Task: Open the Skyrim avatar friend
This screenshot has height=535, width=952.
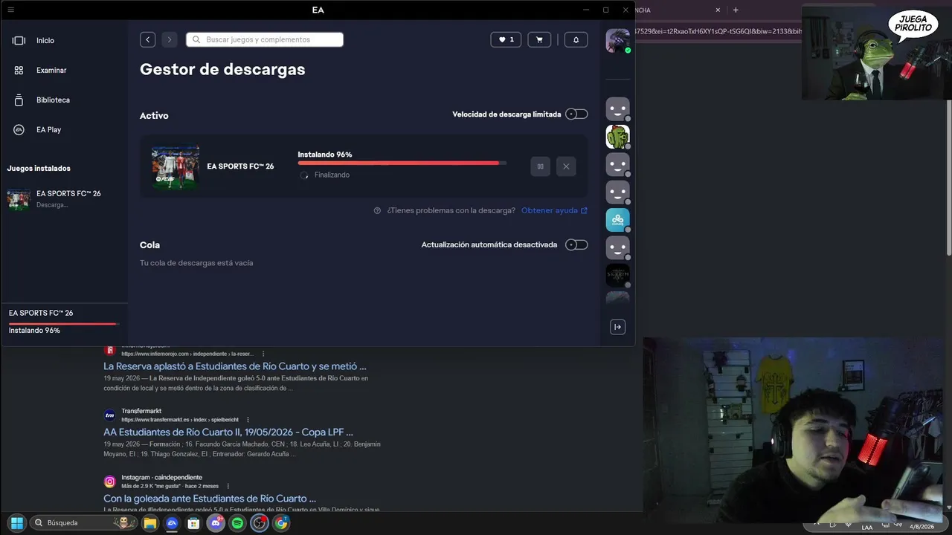Action: (x=617, y=275)
